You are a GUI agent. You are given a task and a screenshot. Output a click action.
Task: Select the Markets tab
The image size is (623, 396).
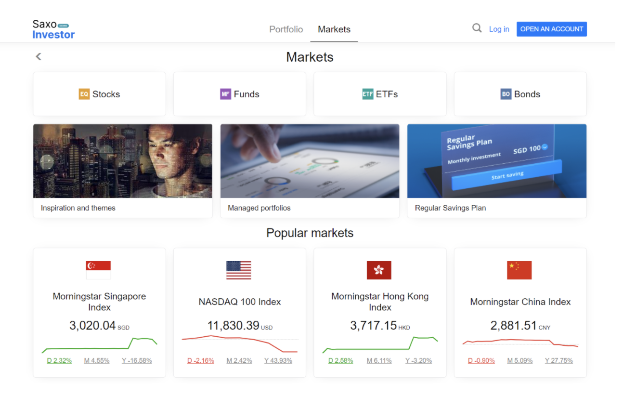[334, 29]
